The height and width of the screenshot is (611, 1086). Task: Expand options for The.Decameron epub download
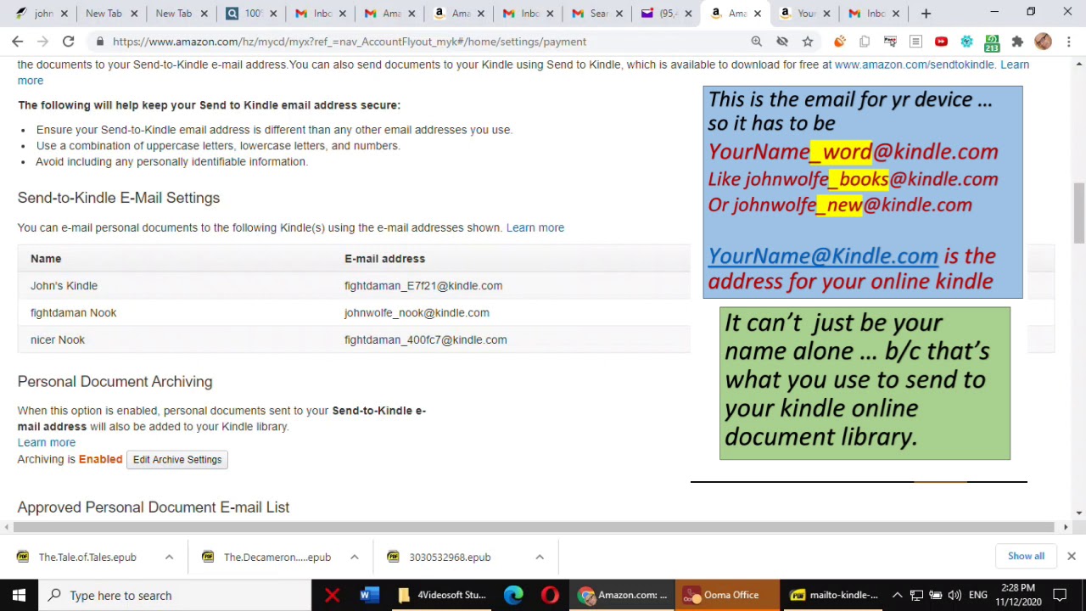tap(354, 557)
